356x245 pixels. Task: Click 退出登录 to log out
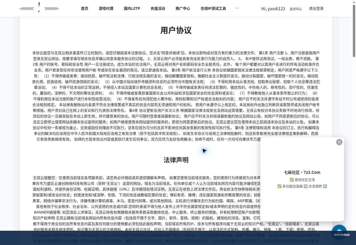tap(316, 8)
